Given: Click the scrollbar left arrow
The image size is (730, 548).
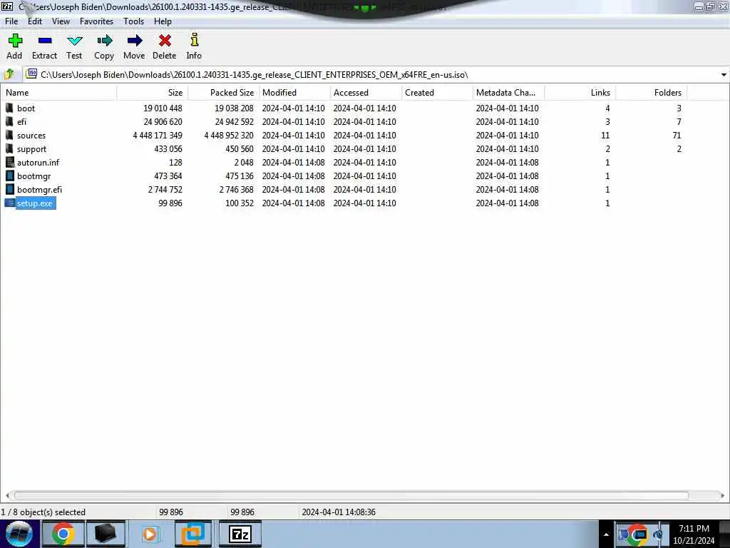Looking at the screenshot, I should click(x=7, y=495).
